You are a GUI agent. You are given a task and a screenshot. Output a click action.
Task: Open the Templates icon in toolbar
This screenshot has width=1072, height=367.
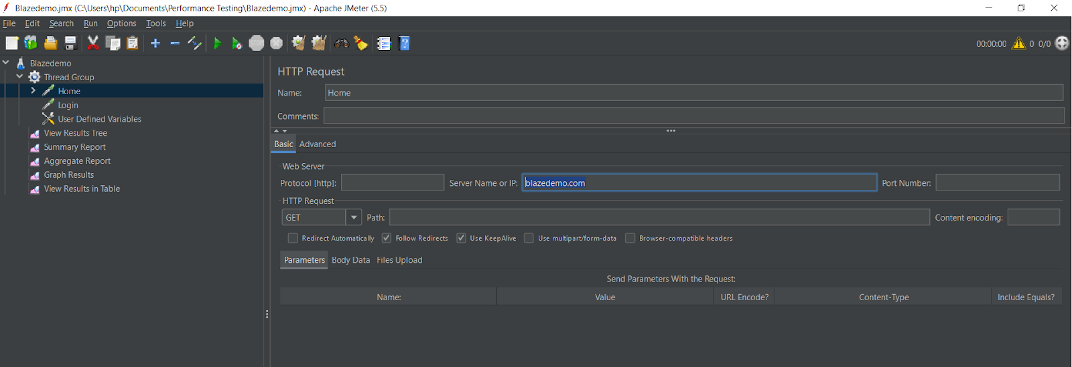coord(31,43)
